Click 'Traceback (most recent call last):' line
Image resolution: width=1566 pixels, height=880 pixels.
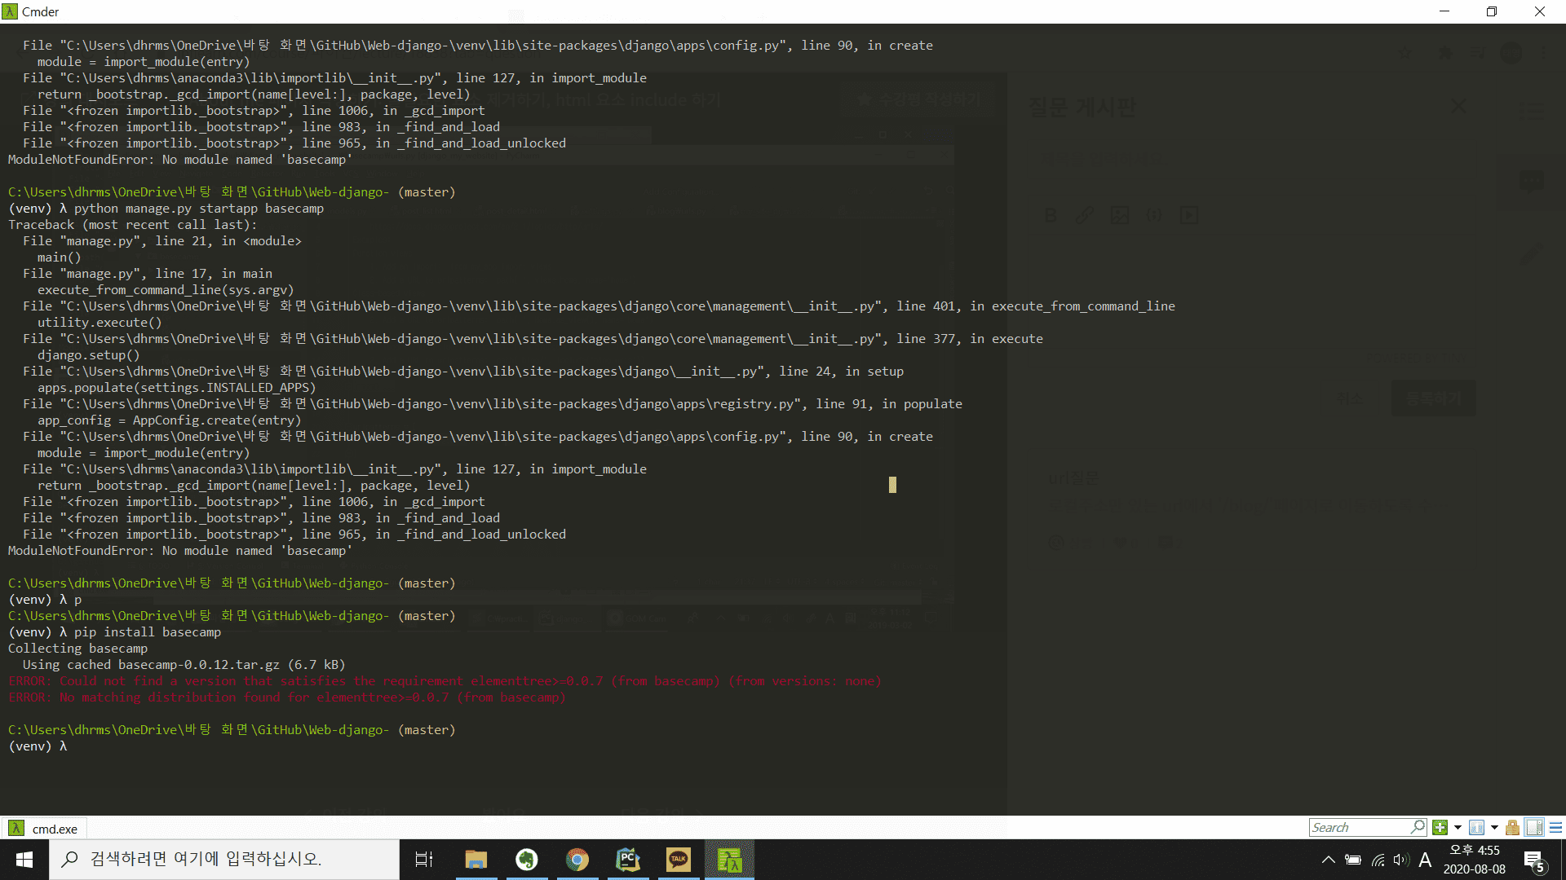click(x=133, y=225)
